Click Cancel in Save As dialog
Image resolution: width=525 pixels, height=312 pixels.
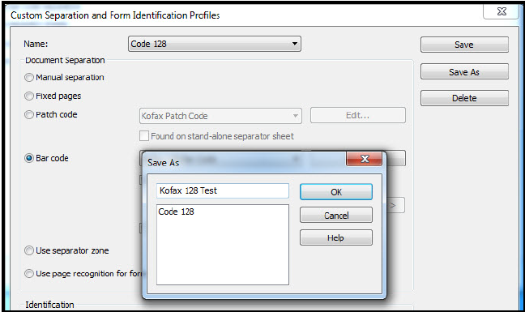click(336, 216)
